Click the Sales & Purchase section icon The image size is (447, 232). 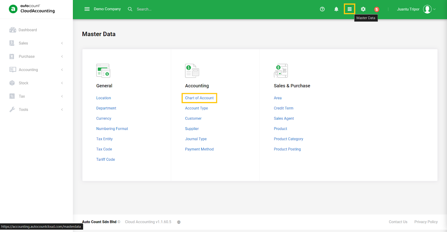point(281,71)
